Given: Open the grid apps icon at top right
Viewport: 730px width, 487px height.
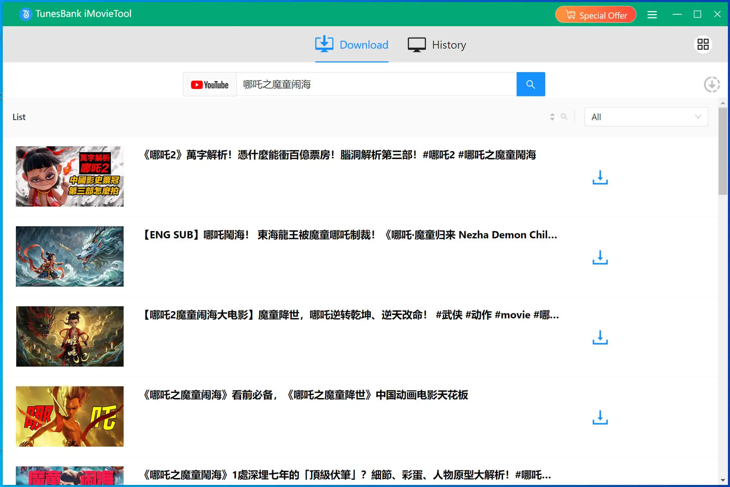Looking at the screenshot, I should 703,44.
